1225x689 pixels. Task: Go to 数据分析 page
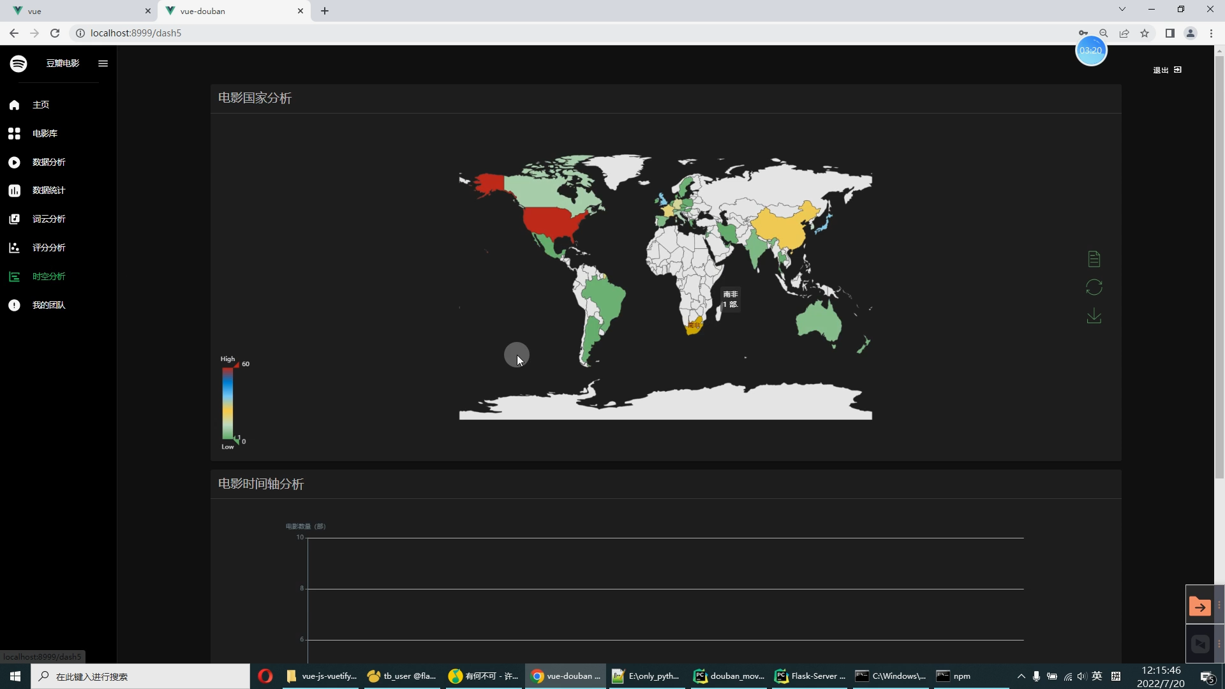pos(48,162)
